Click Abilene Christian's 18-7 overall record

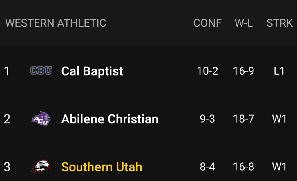click(243, 119)
